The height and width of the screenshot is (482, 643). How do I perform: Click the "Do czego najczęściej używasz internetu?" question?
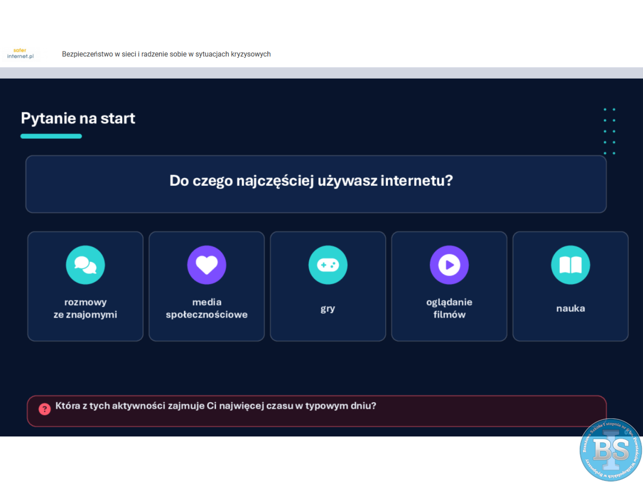[x=311, y=180]
